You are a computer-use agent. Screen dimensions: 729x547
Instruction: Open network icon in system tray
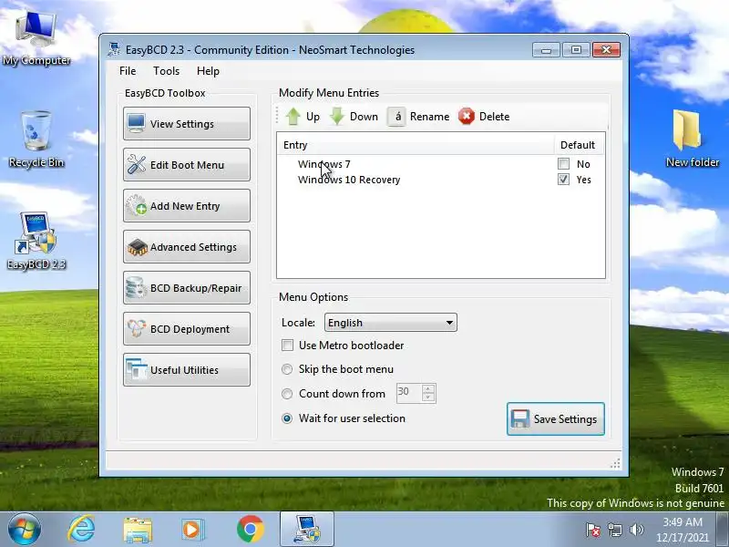pos(614,530)
